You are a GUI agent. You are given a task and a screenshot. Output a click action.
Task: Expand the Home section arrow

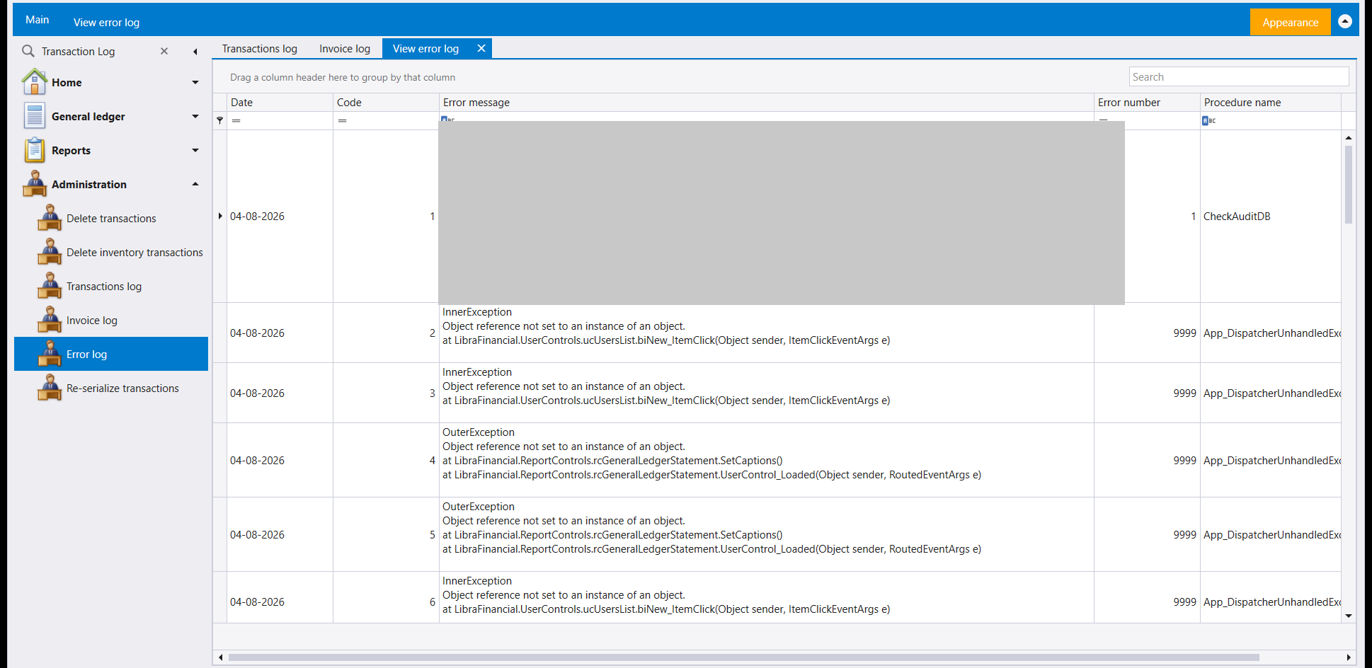pos(195,82)
